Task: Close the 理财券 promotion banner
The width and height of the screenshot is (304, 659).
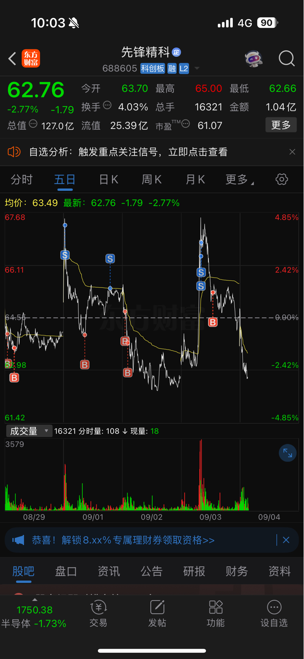Action: click(286, 540)
